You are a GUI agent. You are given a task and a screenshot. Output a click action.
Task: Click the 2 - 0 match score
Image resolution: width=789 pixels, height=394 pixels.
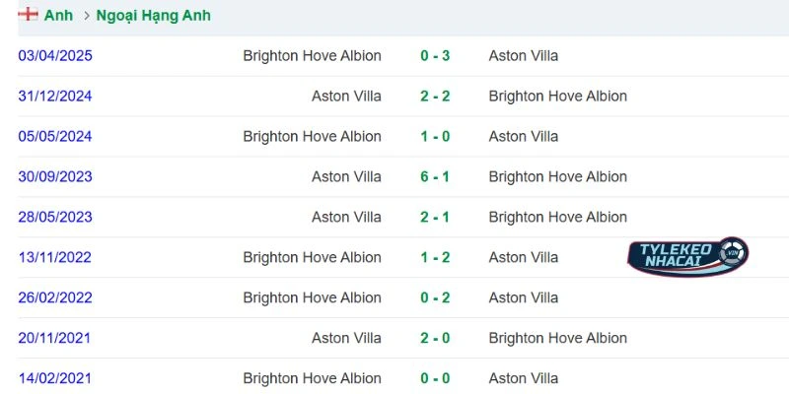(x=435, y=339)
